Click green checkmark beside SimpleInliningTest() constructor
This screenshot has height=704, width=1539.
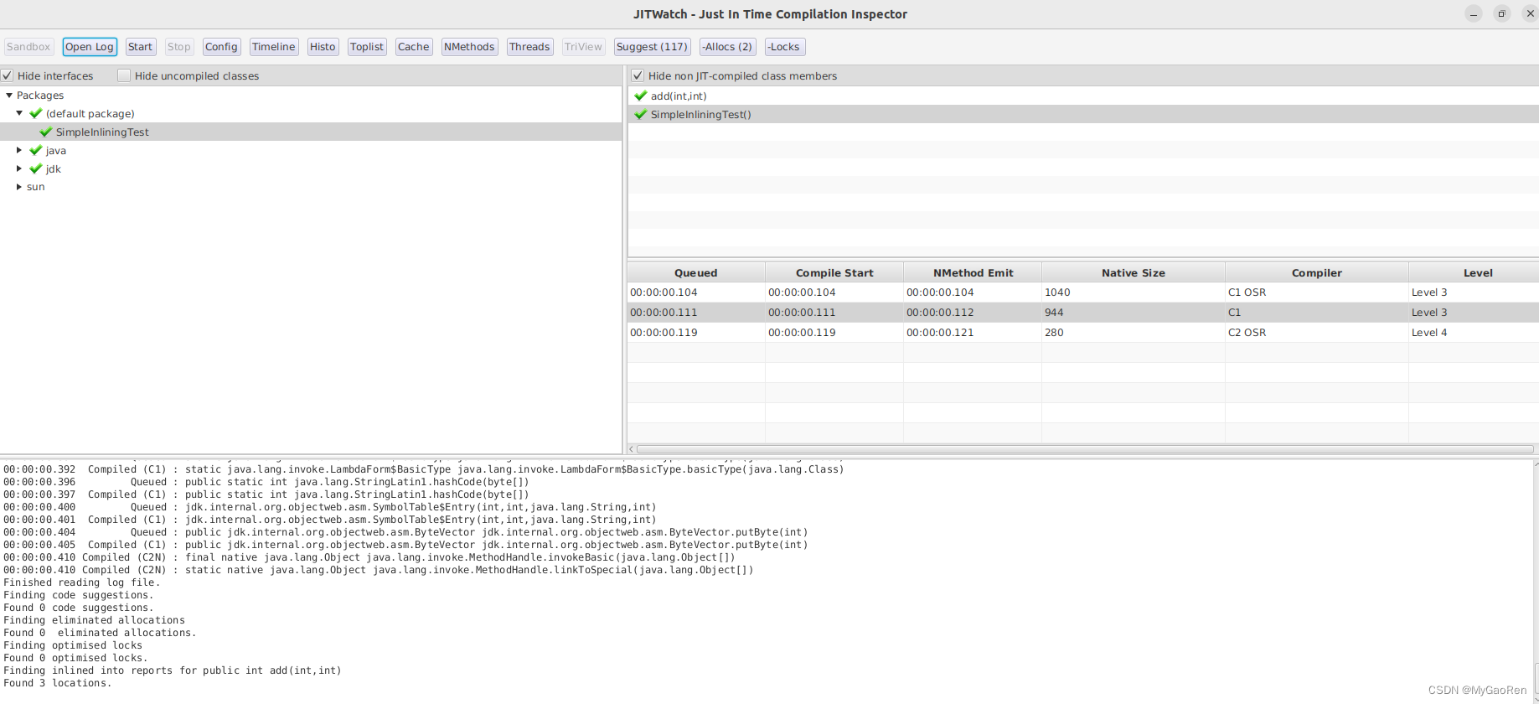[641, 114]
